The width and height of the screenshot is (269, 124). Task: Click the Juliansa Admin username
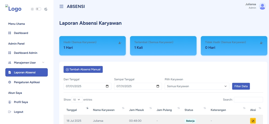point(251,6)
